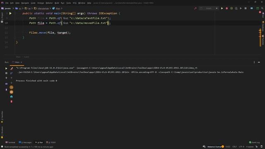Open the File menu

pyautogui.click(x=7, y=3)
